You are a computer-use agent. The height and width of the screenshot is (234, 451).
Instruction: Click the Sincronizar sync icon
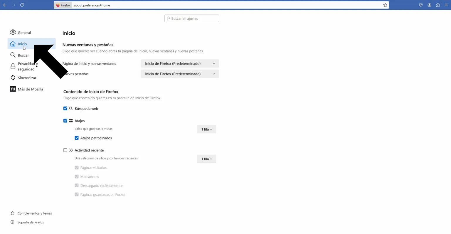point(13,78)
